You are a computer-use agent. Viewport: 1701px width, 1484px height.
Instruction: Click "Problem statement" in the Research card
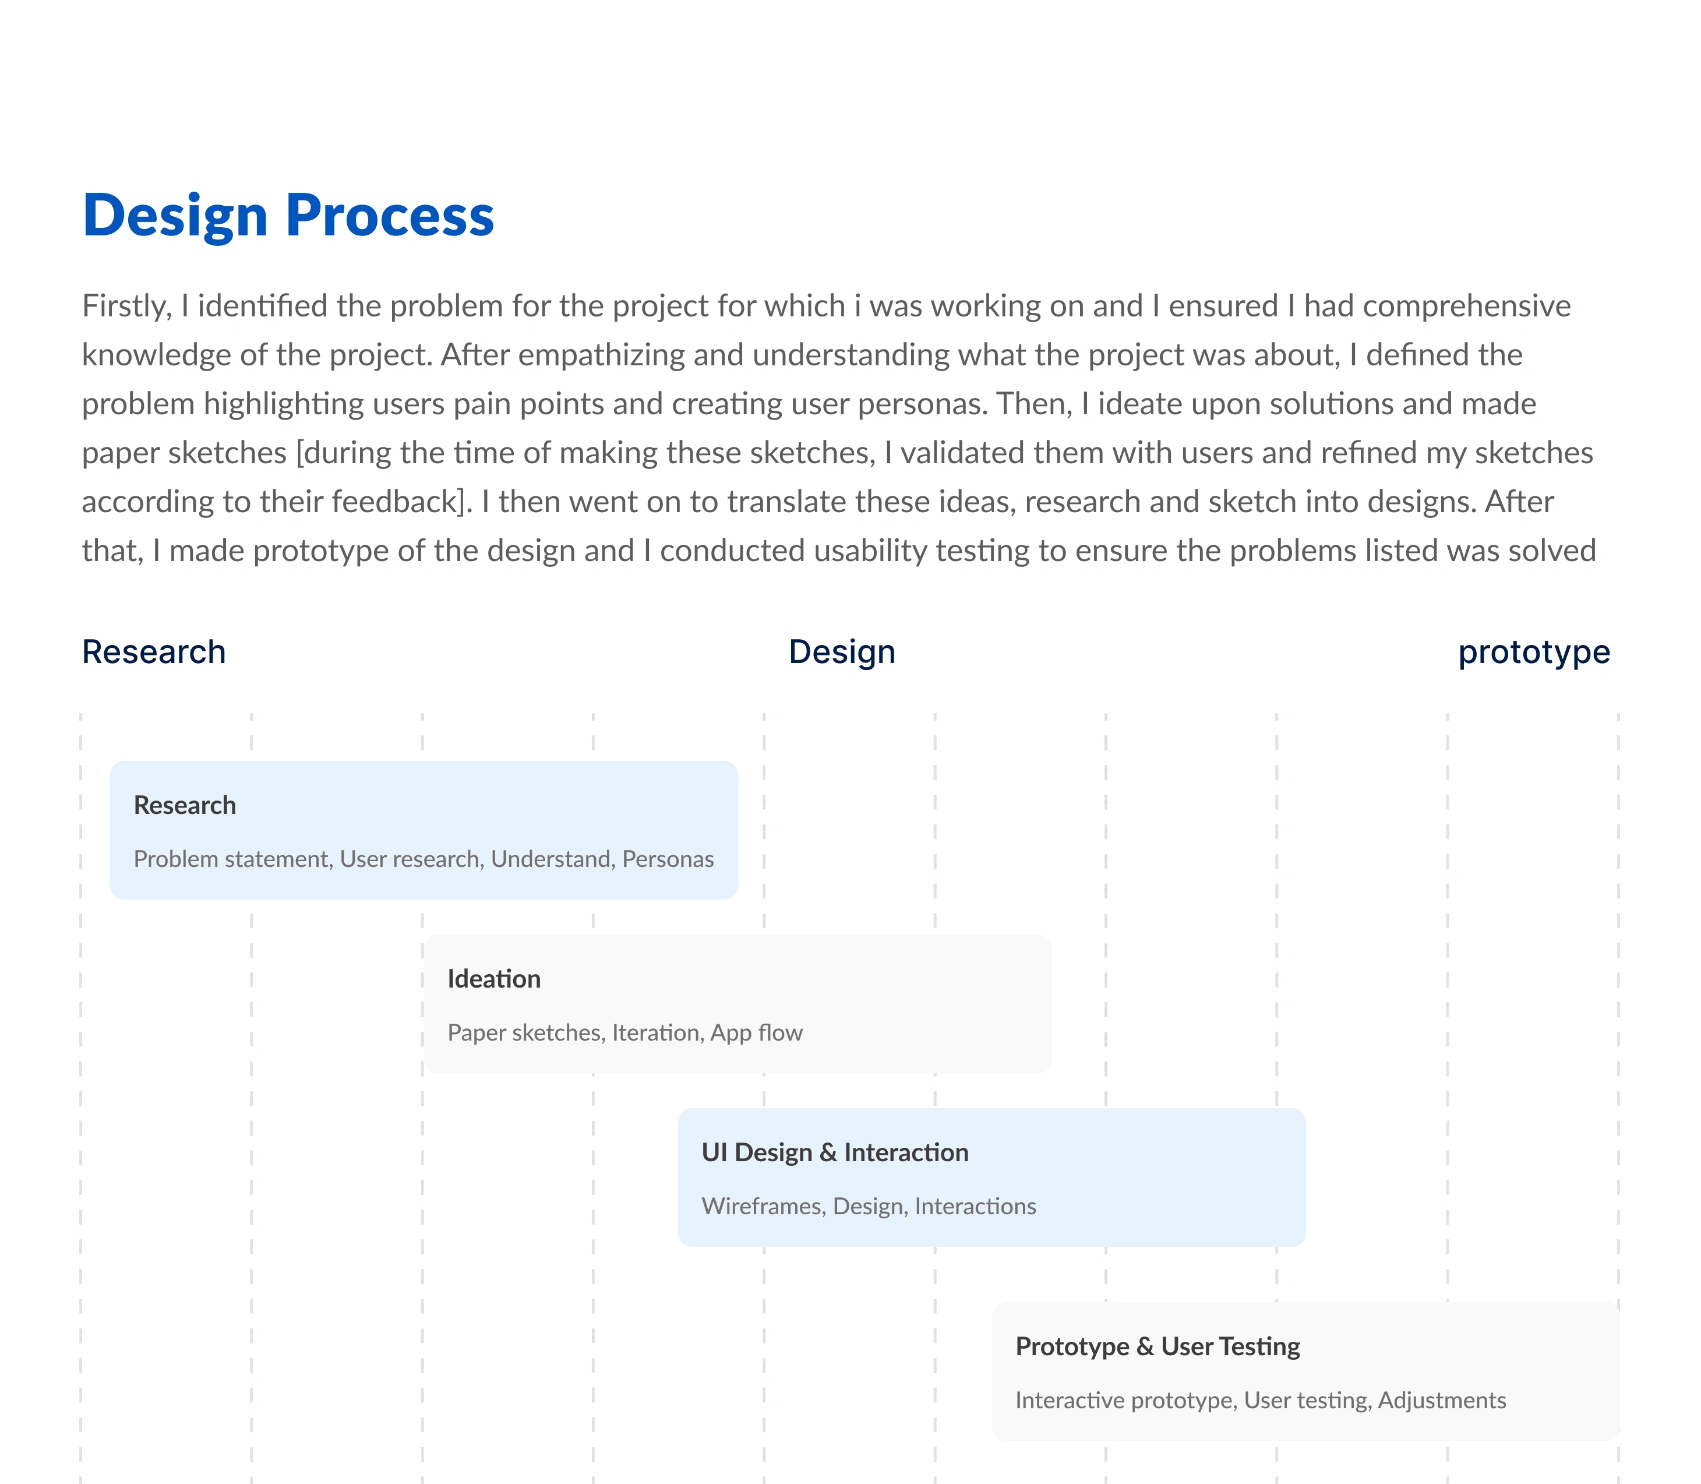(x=232, y=859)
